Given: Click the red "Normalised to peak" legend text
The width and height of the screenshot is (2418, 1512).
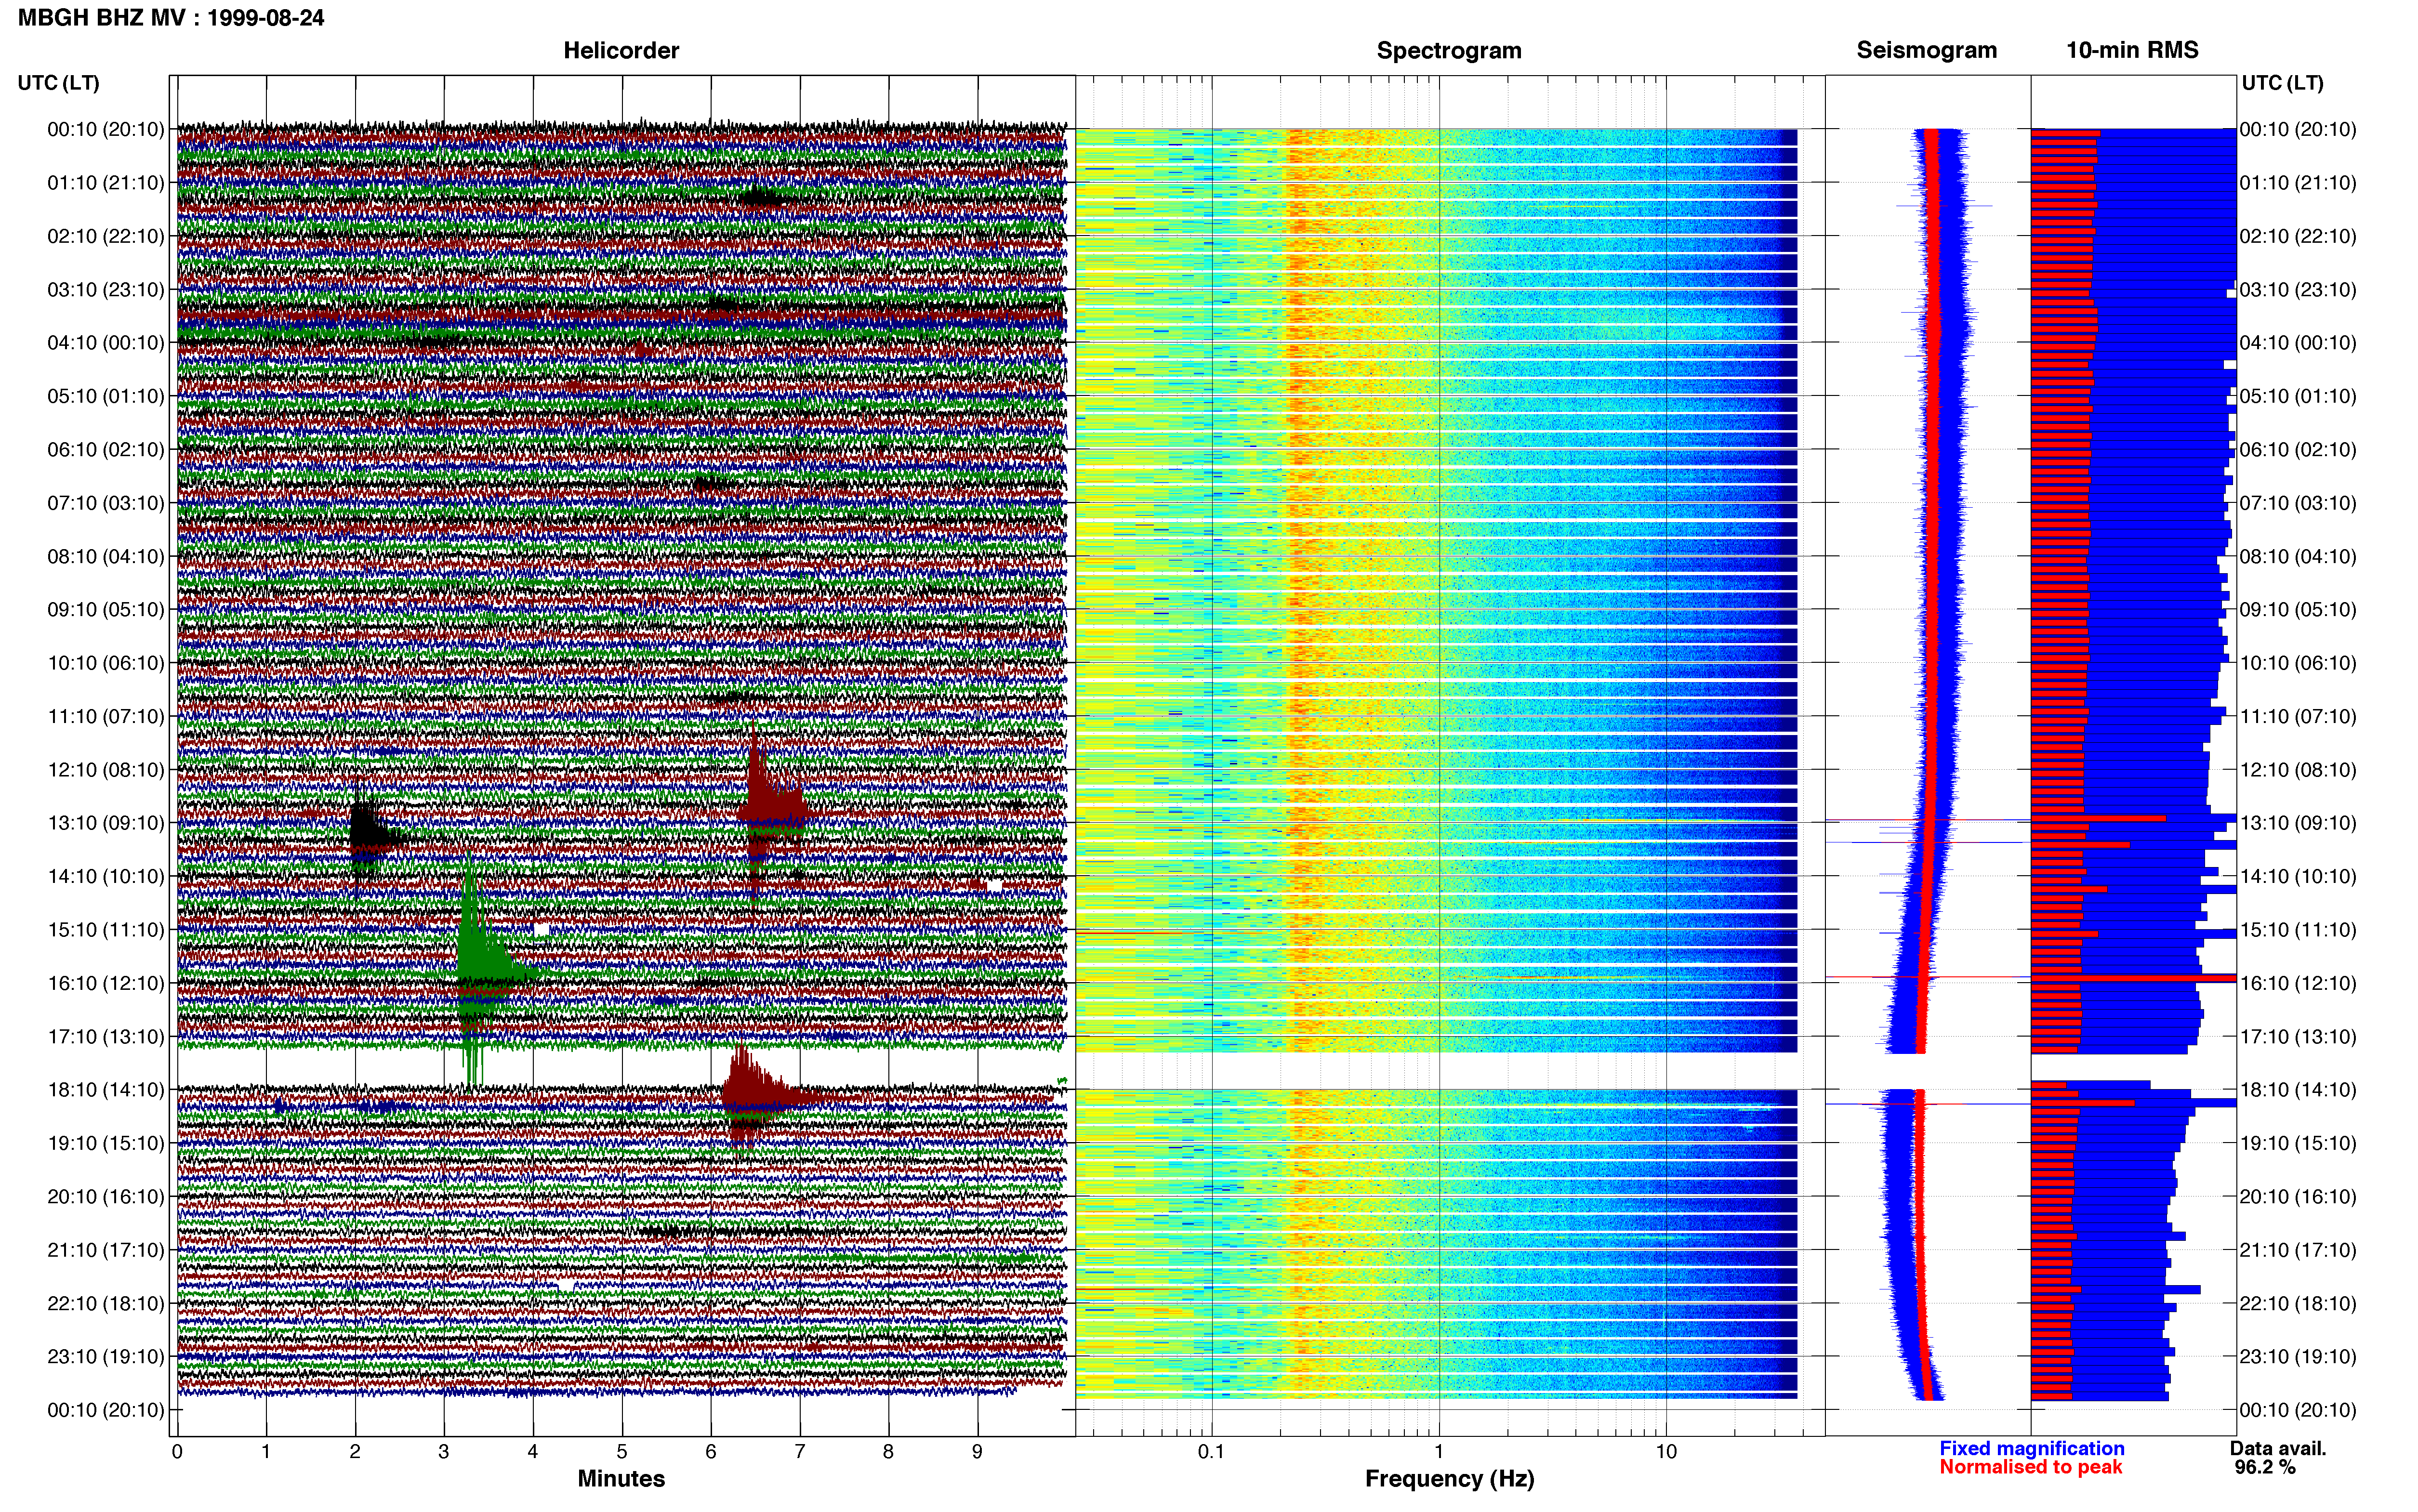Looking at the screenshot, I should pyautogui.click(x=2030, y=1467).
